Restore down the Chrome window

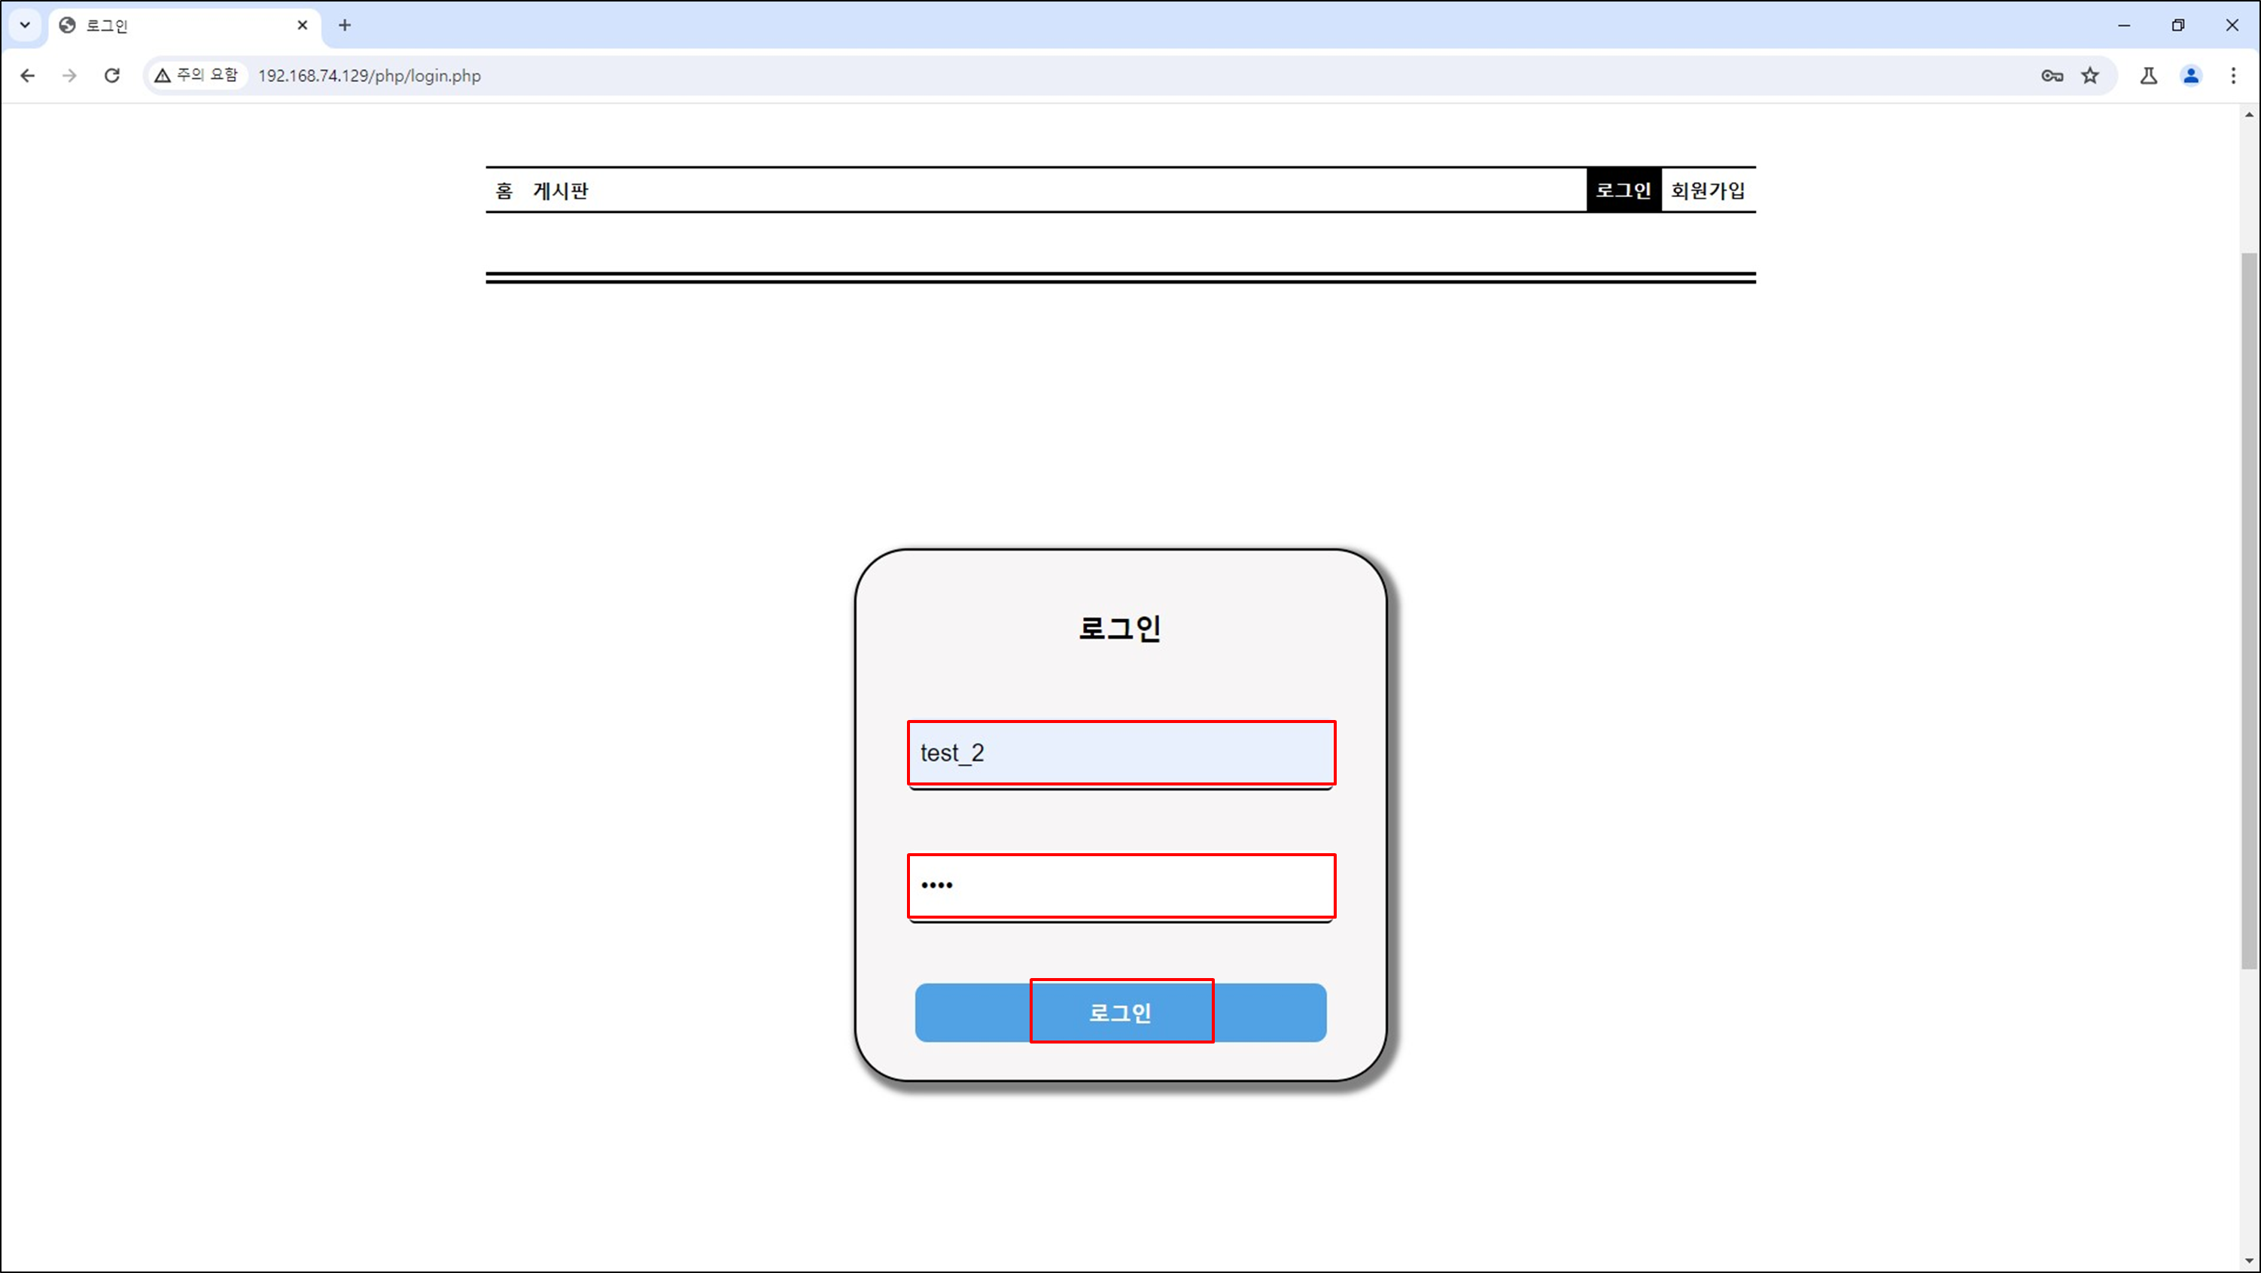[x=2177, y=26]
